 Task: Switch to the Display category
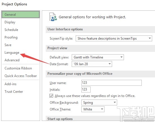point(10,22)
